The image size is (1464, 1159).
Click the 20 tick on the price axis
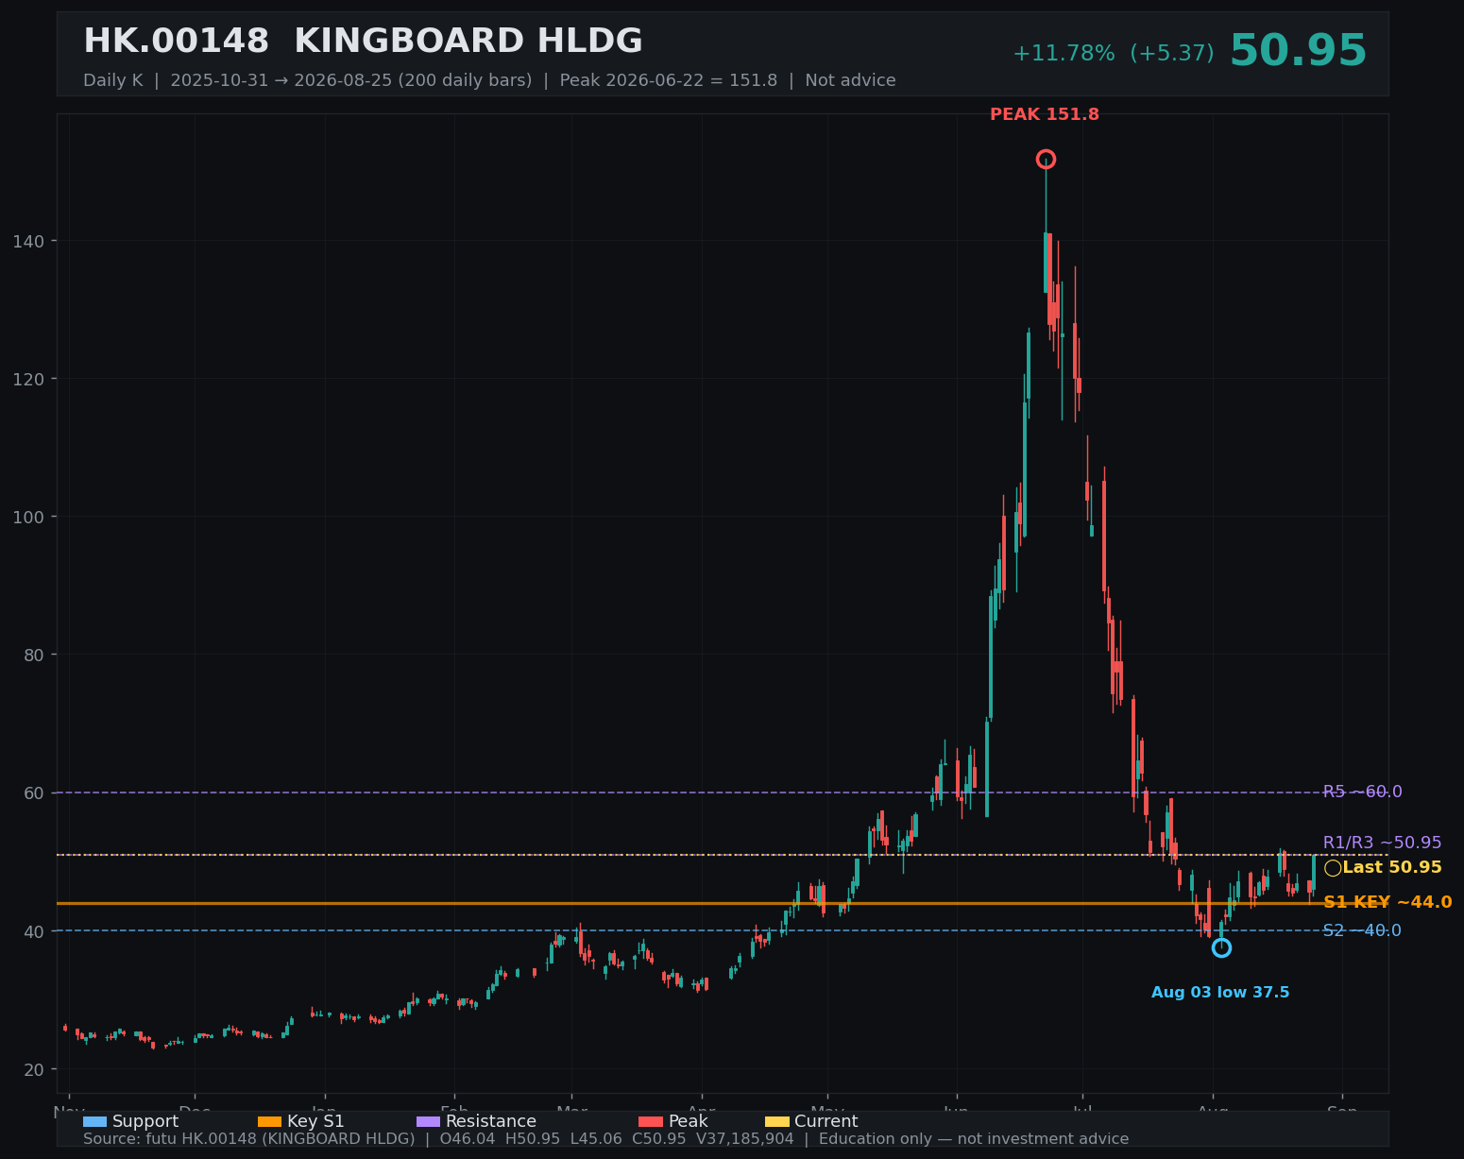point(33,1070)
